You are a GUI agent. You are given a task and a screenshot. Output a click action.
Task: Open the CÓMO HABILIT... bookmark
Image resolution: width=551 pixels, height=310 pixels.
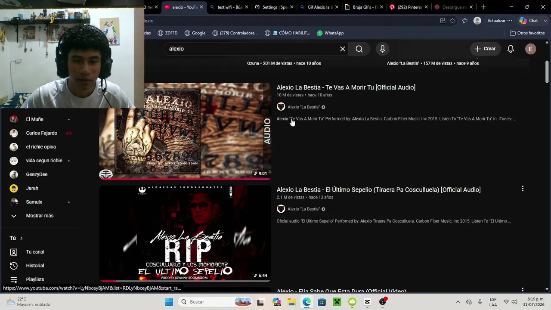click(x=288, y=33)
